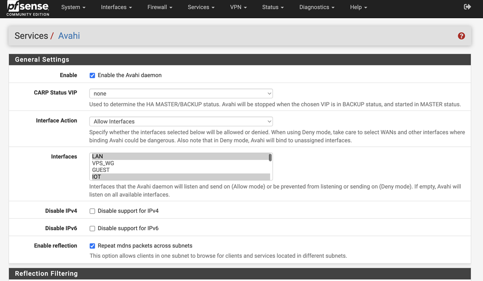This screenshot has height=281, width=483.
Task: Click the pfSense Community Edition logo
Action: coord(28,8)
